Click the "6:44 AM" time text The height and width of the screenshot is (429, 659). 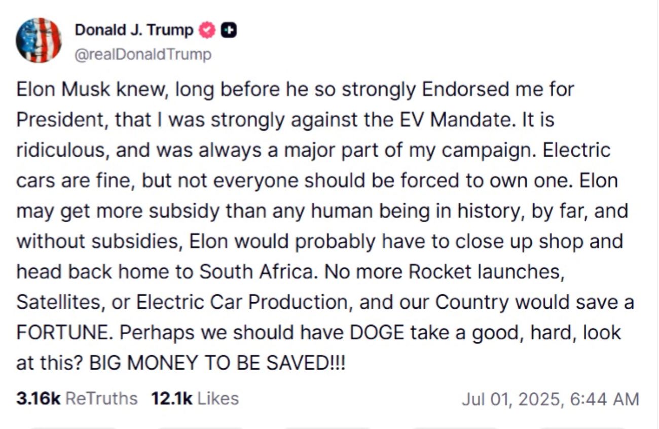[605, 399]
